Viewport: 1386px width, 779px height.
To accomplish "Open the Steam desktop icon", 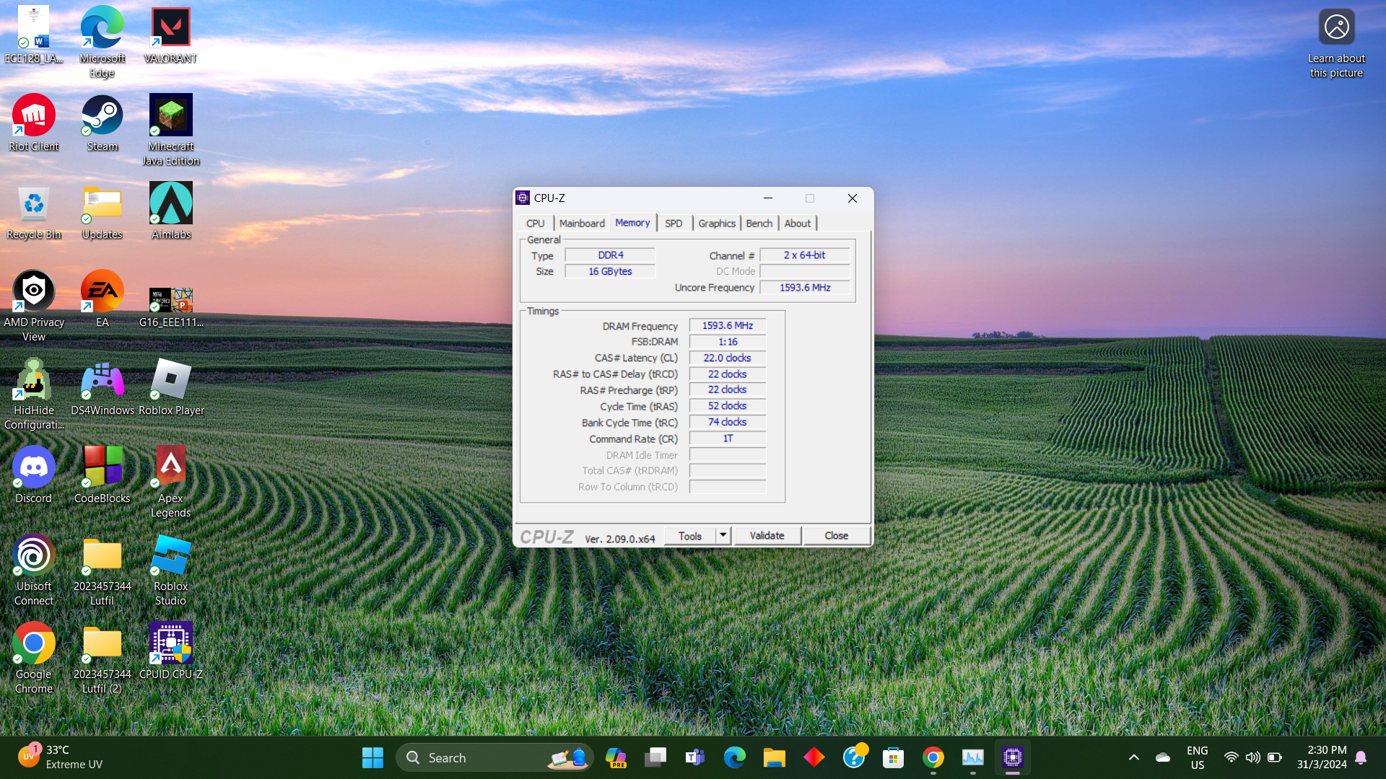I will point(102,123).
